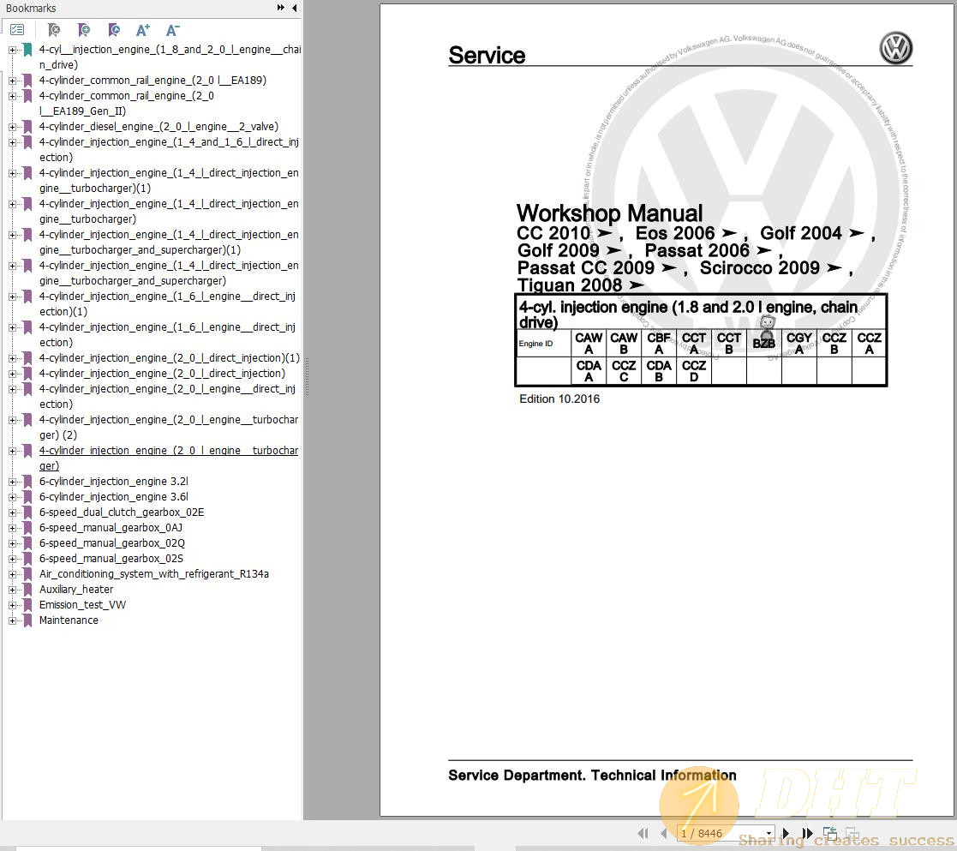Click the next view icon in status bar
This screenshot has width=957, height=851.
[x=852, y=833]
